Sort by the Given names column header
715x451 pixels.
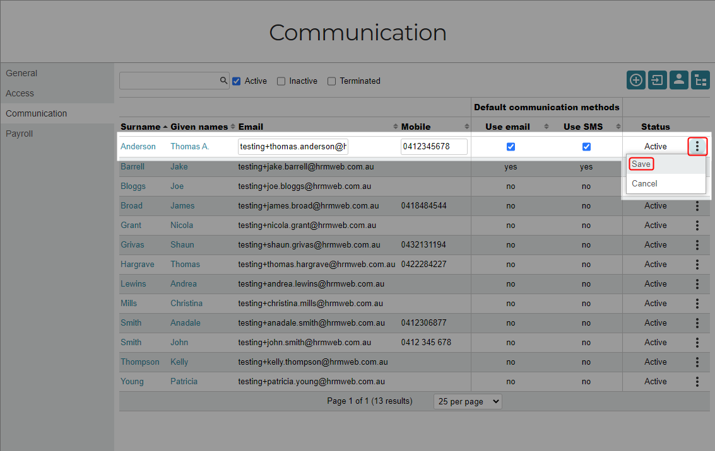(203, 127)
